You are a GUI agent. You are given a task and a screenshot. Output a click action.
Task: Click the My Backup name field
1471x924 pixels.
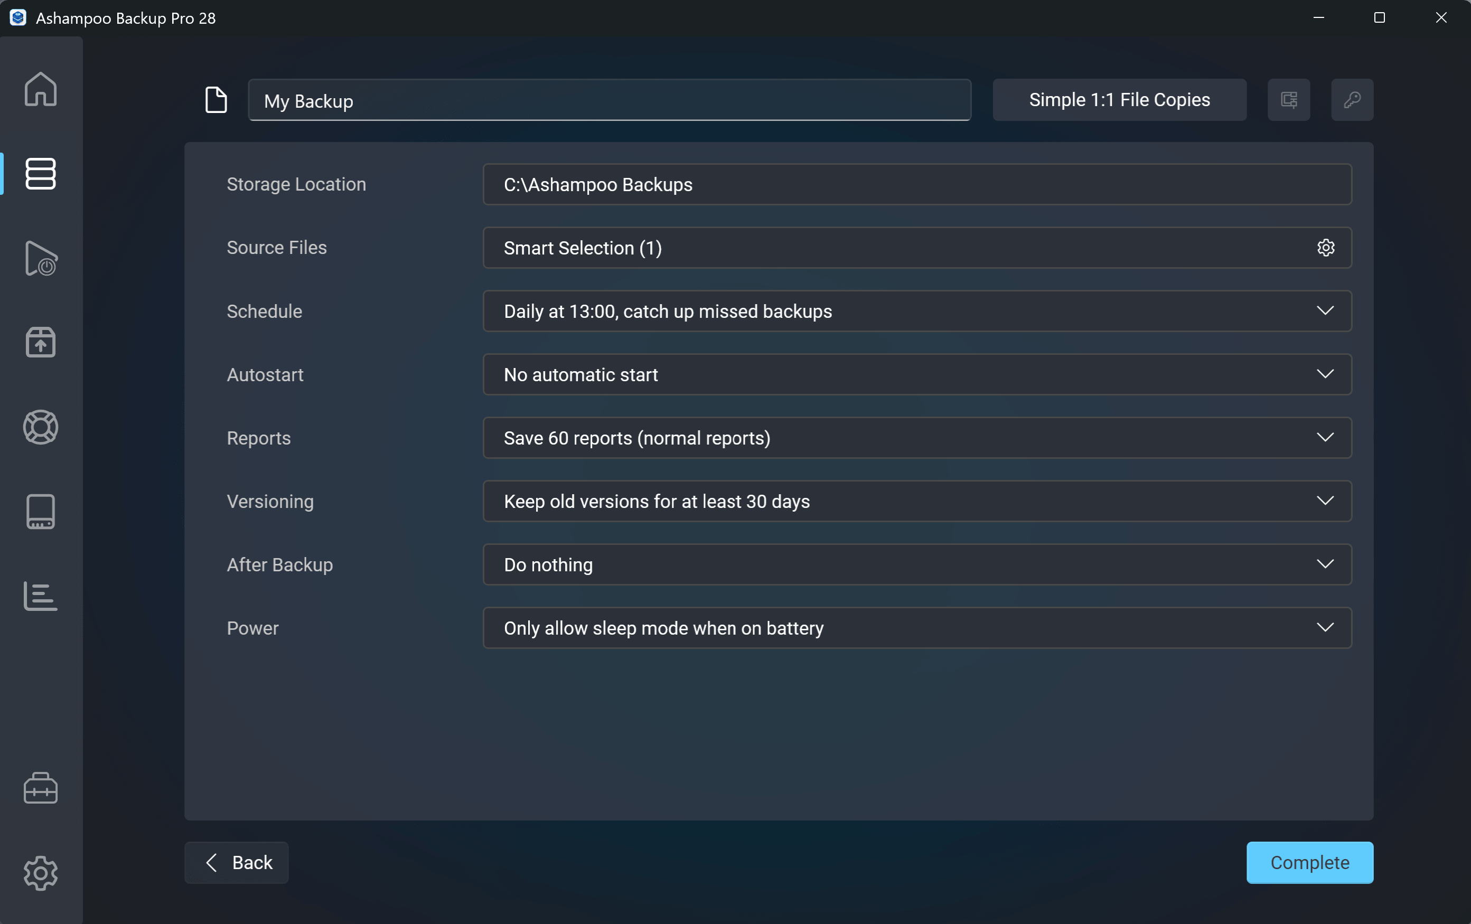609,100
